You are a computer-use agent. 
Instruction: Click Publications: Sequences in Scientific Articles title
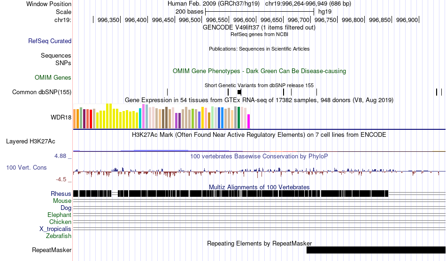pos(259,49)
